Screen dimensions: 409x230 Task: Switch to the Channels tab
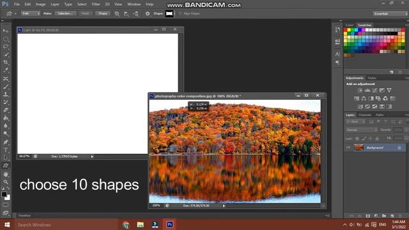click(365, 115)
